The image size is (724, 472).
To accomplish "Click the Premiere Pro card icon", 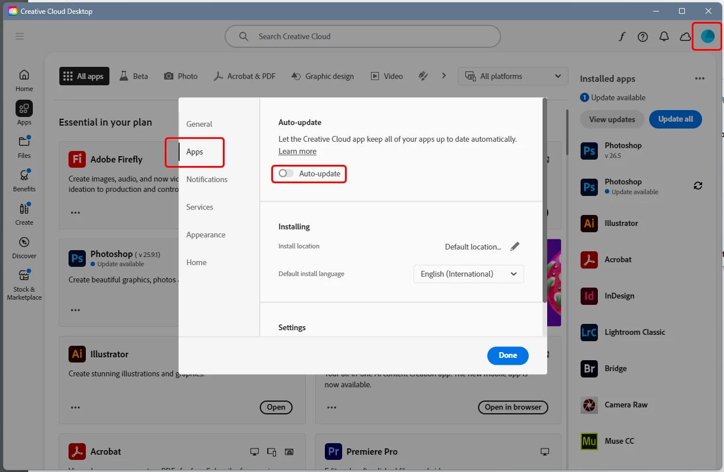I will tap(333, 452).
